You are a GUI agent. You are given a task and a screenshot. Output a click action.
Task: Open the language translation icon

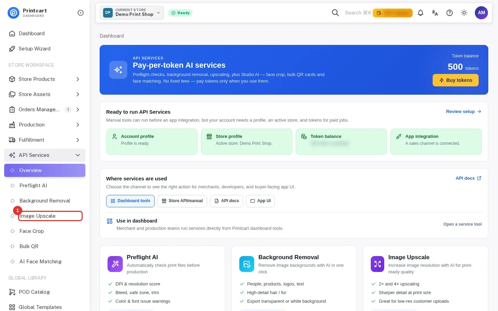[x=435, y=13]
